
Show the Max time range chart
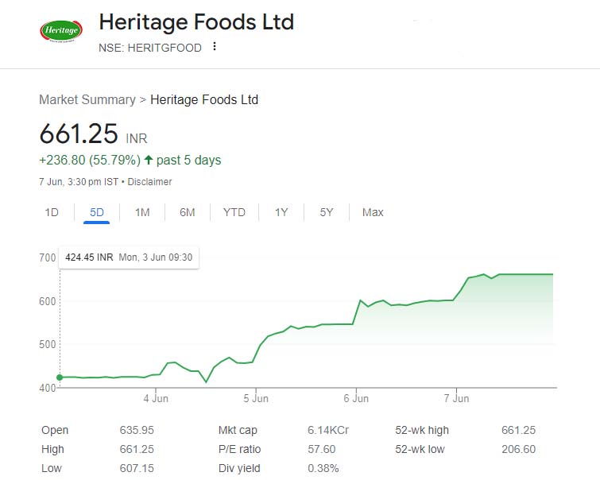[373, 212]
